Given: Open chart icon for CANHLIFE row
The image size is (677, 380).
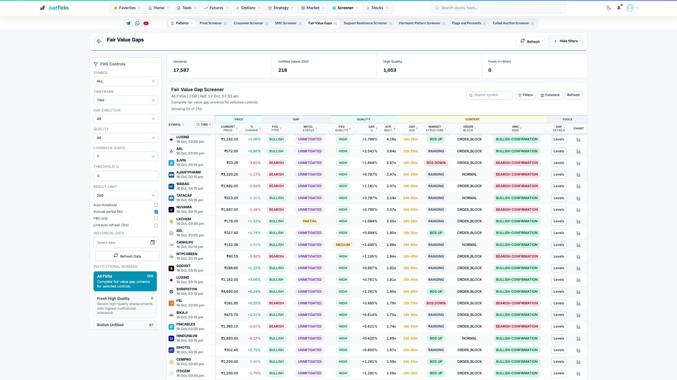Looking at the screenshot, I should click(x=579, y=245).
